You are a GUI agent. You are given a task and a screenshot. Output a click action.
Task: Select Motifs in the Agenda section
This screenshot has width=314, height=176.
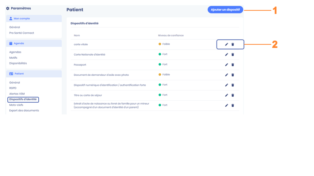pos(13,58)
